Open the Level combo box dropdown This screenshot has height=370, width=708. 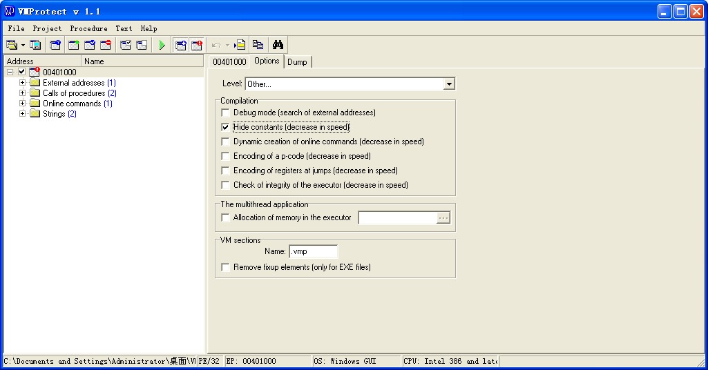(x=449, y=84)
